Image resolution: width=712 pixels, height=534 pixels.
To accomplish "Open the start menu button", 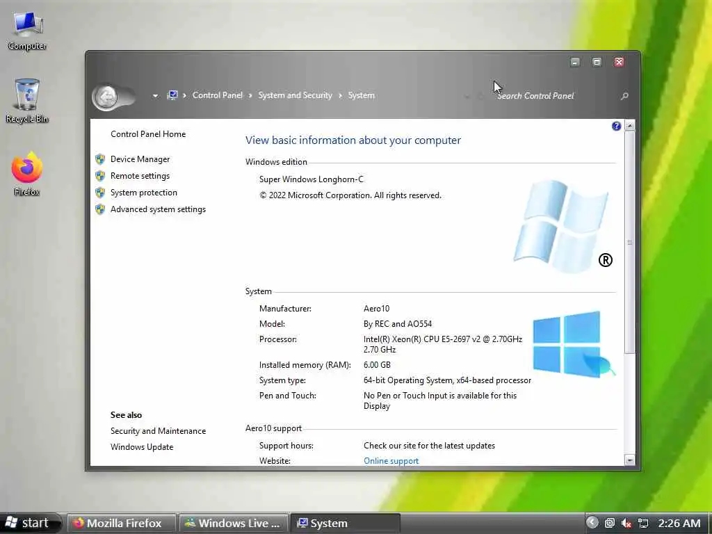I will pyautogui.click(x=29, y=523).
